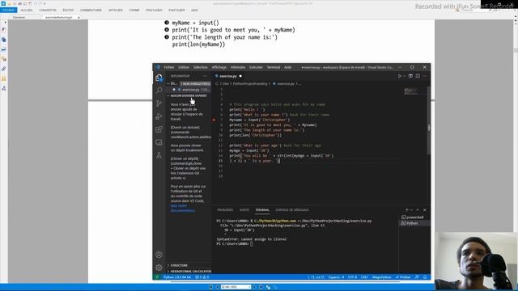The image size is (518, 291).
Task: Click the Cloner un dépôt link in Explorer
Action: [x=184, y=158]
